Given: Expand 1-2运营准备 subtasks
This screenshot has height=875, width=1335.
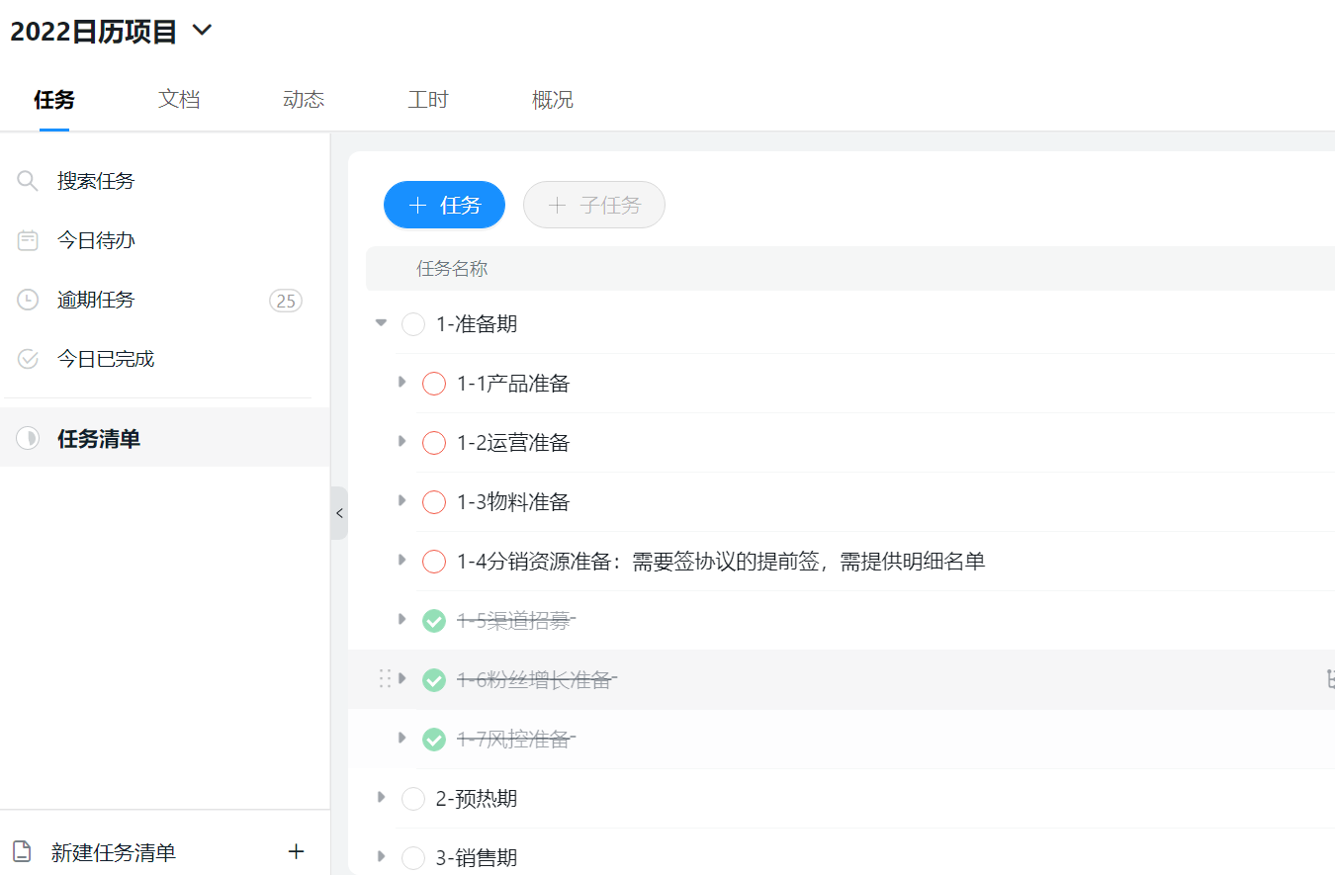Looking at the screenshot, I should 401,441.
